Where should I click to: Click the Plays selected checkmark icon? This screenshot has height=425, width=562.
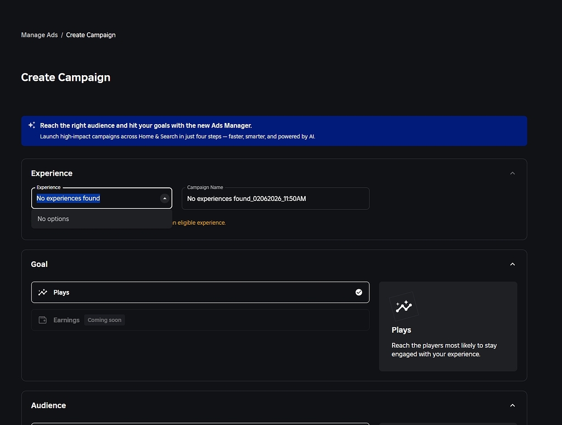pyautogui.click(x=358, y=292)
